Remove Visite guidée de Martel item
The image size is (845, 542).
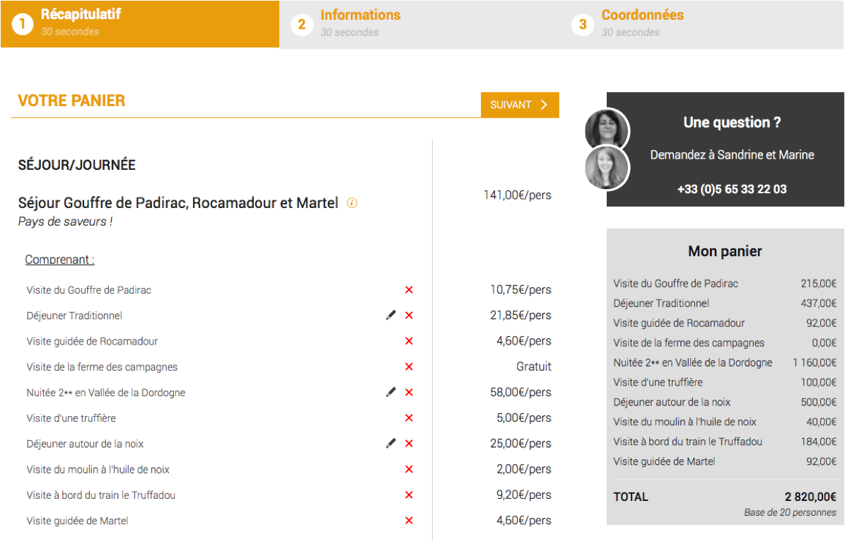click(409, 521)
